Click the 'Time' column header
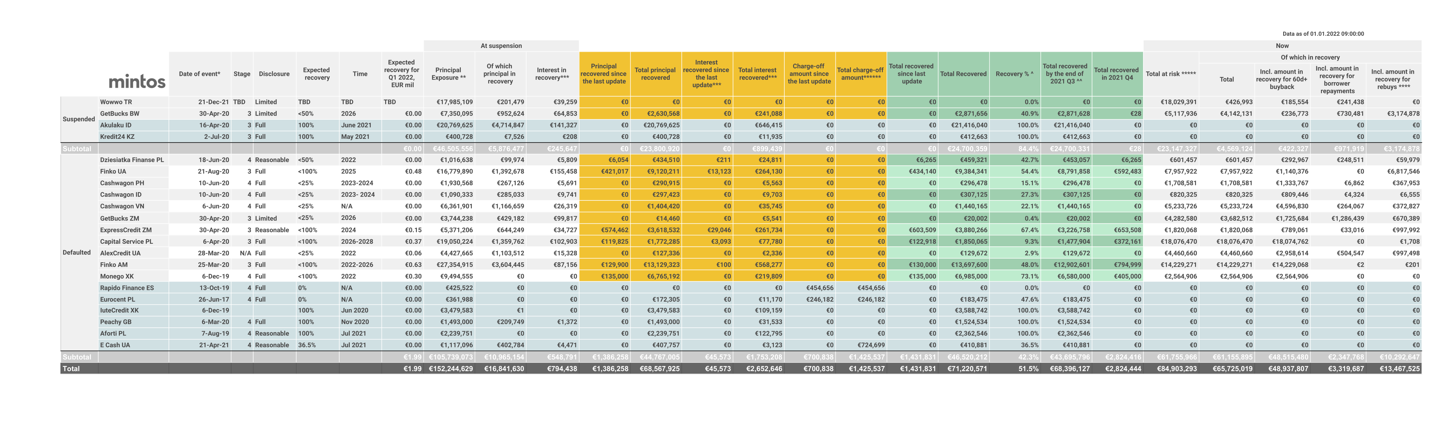1446x425 pixels. point(360,74)
